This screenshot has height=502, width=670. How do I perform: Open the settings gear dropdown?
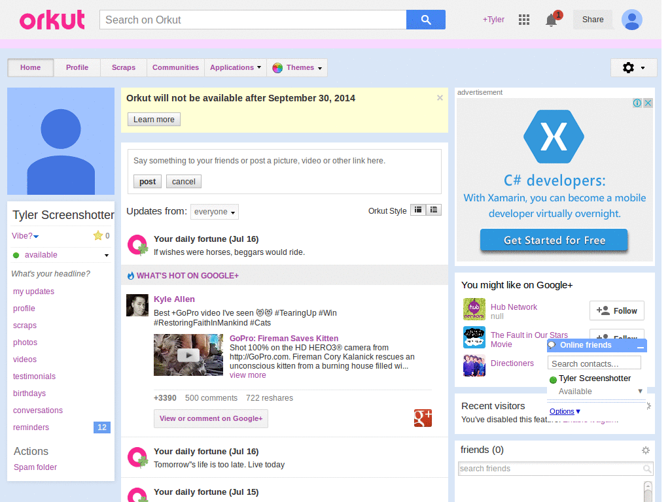coord(633,67)
